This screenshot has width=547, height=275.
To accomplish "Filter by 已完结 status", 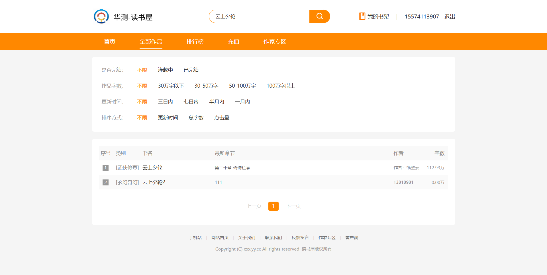I will (x=191, y=70).
